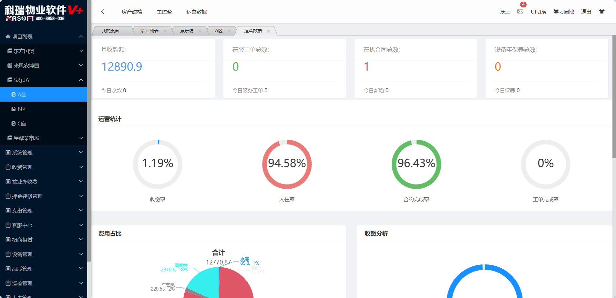Expand the 招商租赁 chevron

(x=81, y=240)
